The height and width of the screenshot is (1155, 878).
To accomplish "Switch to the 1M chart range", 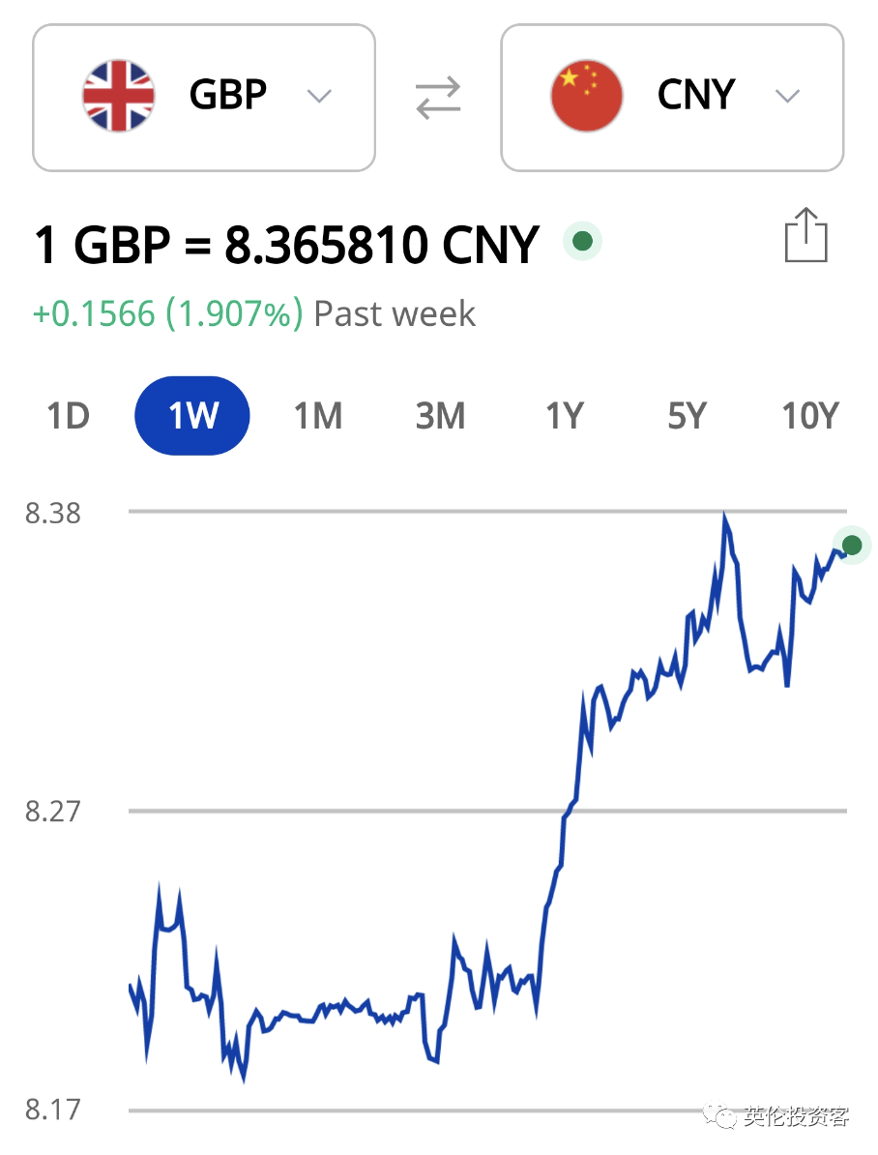I will (x=318, y=416).
